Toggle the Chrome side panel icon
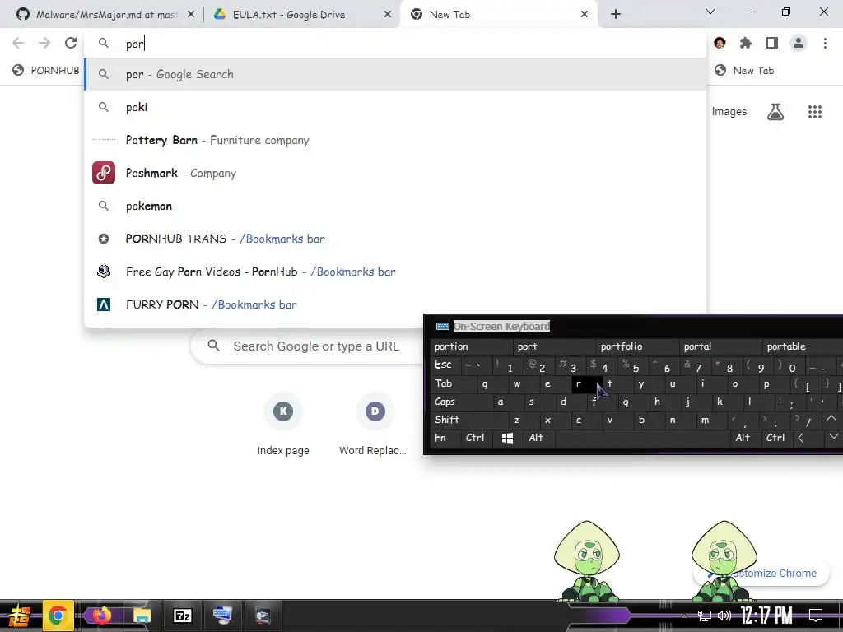The width and height of the screenshot is (843, 632). point(772,43)
